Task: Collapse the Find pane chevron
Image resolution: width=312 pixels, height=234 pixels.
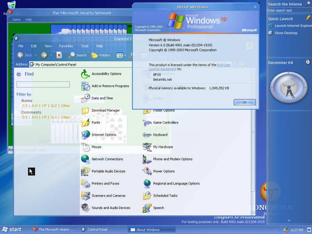Action: pyautogui.click(x=19, y=74)
